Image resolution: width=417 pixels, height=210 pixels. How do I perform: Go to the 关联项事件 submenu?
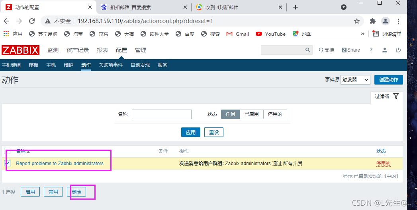tap(111, 65)
